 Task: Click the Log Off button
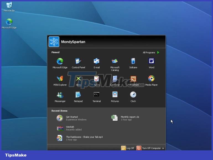click(128, 148)
